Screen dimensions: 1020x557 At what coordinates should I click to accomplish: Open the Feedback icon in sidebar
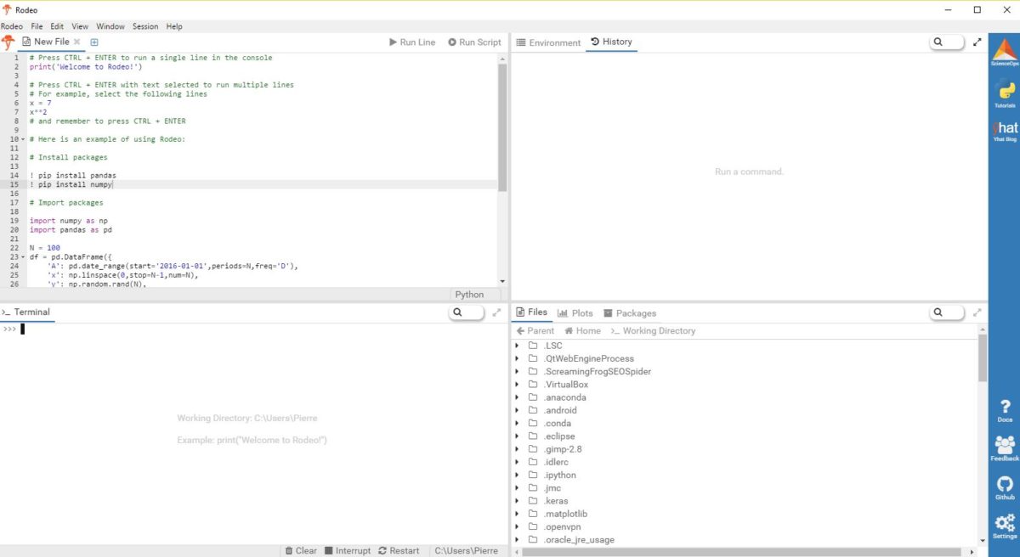(1004, 448)
